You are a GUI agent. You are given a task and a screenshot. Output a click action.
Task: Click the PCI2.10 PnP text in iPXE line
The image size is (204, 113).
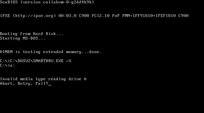105,16
